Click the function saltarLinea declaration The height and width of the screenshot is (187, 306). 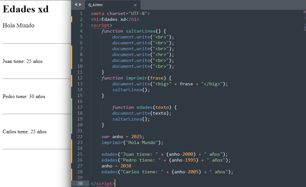pyautogui.click(x=134, y=31)
